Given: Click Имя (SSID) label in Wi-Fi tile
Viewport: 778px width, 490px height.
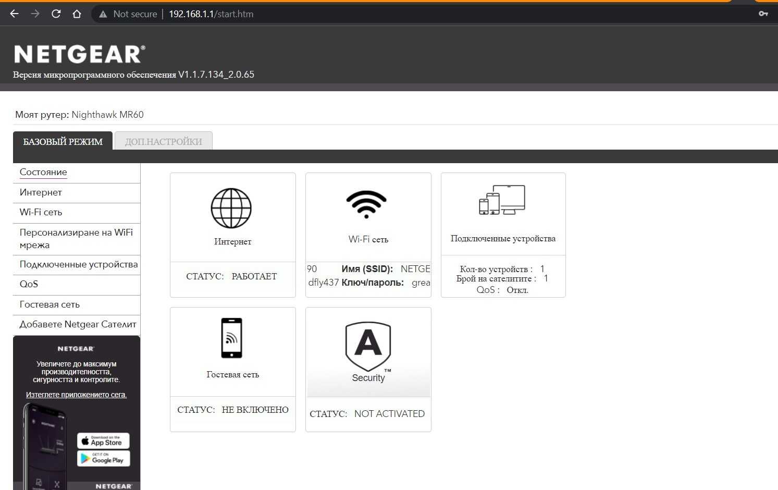Looking at the screenshot, I should (367, 269).
